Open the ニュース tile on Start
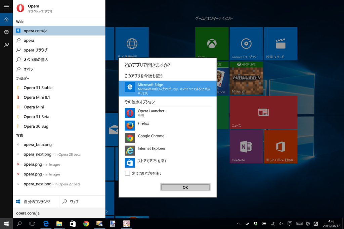 263,112
